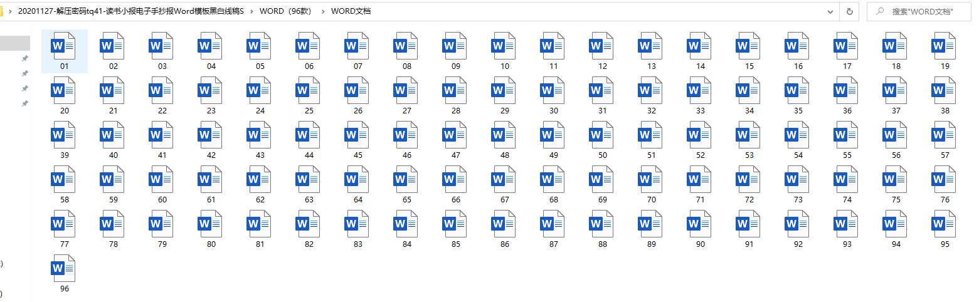Select file icon 27
The height and width of the screenshot is (302, 979).
point(406,90)
